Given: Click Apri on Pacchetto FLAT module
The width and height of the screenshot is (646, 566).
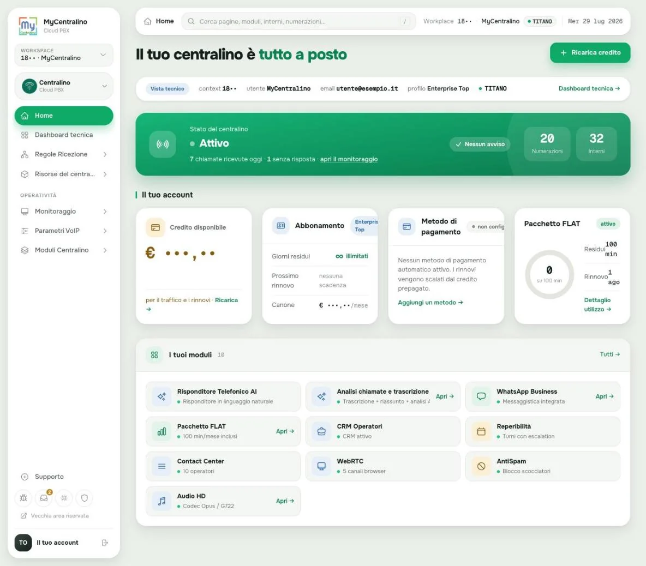Looking at the screenshot, I should point(285,431).
